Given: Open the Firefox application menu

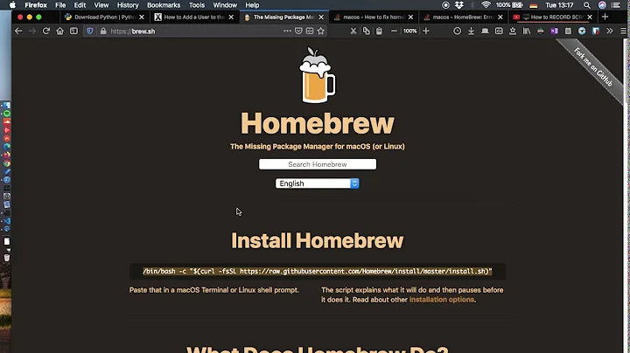Looking at the screenshot, I should (x=36, y=5).
